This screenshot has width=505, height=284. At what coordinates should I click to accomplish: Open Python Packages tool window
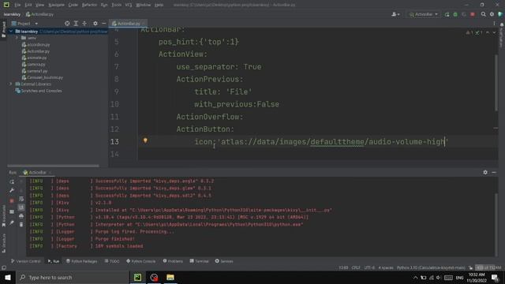[82, 261]
